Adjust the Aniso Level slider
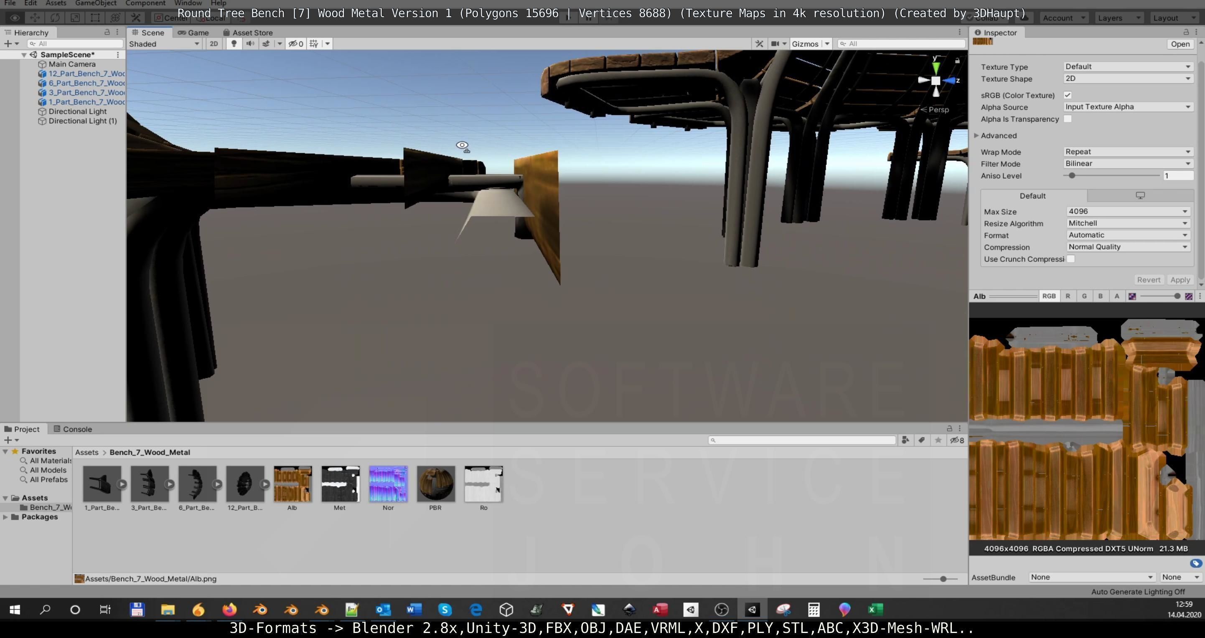 click(1072, 176)
